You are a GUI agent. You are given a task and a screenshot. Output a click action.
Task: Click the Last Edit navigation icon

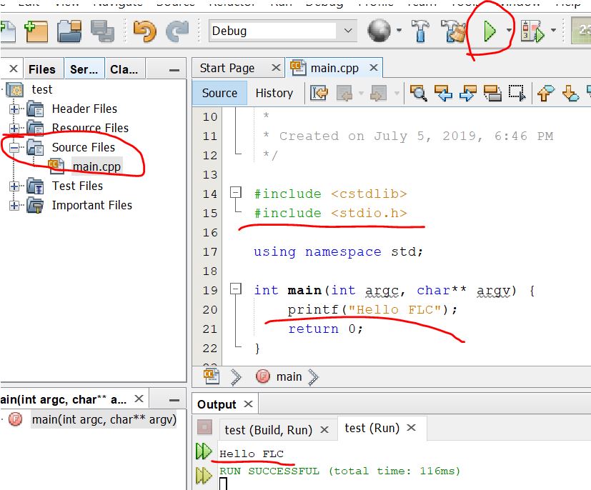[319, 93]
